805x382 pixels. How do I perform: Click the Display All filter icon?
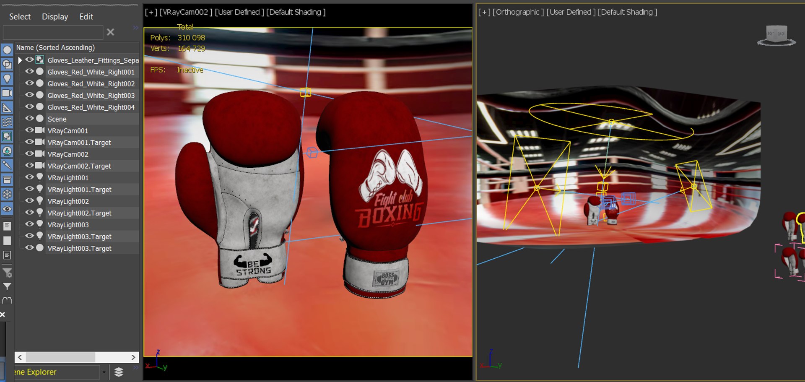tap(7, 226)
